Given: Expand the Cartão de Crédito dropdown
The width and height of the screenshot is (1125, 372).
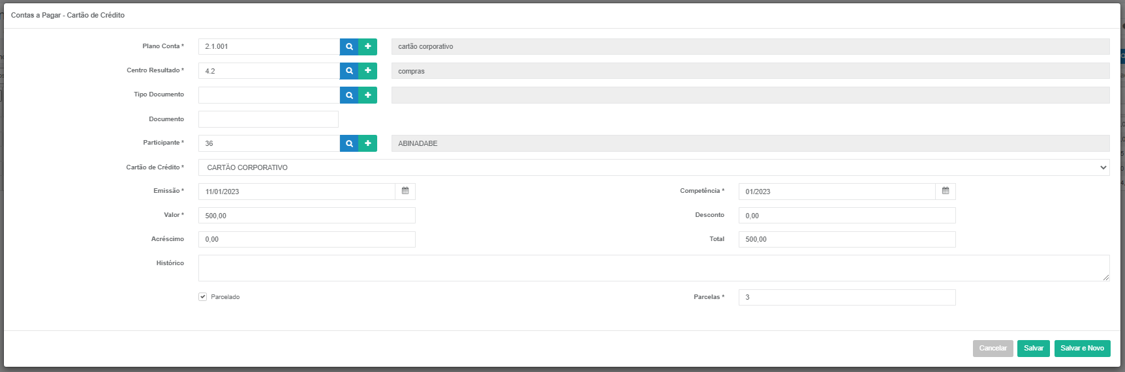Looking at the screenshot, I should click(x=654, y=167).
